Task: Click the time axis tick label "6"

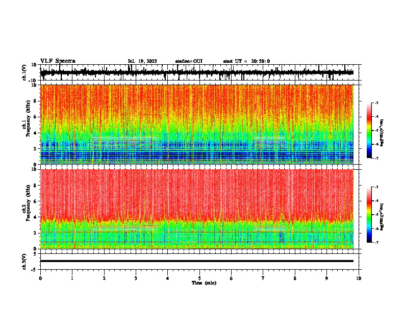Action: click(232, 278)
